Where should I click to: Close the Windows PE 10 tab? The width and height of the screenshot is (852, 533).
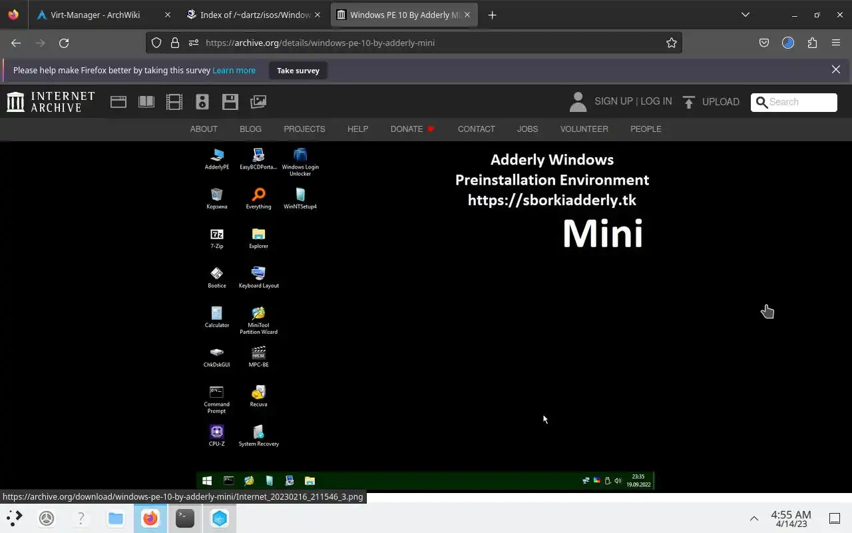click(x=467, y=15)
